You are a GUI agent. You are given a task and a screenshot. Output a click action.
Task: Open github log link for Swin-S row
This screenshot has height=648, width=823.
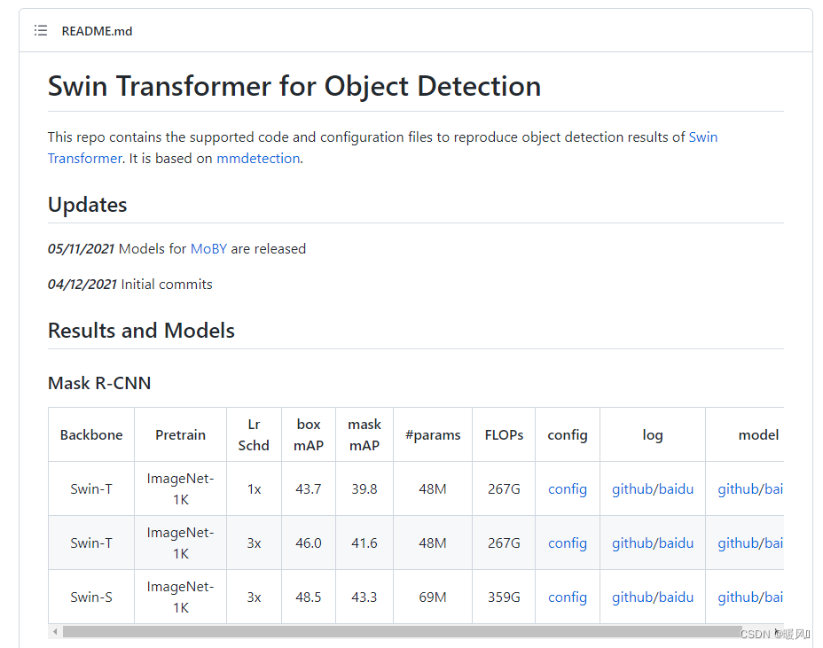click(631, 597)
